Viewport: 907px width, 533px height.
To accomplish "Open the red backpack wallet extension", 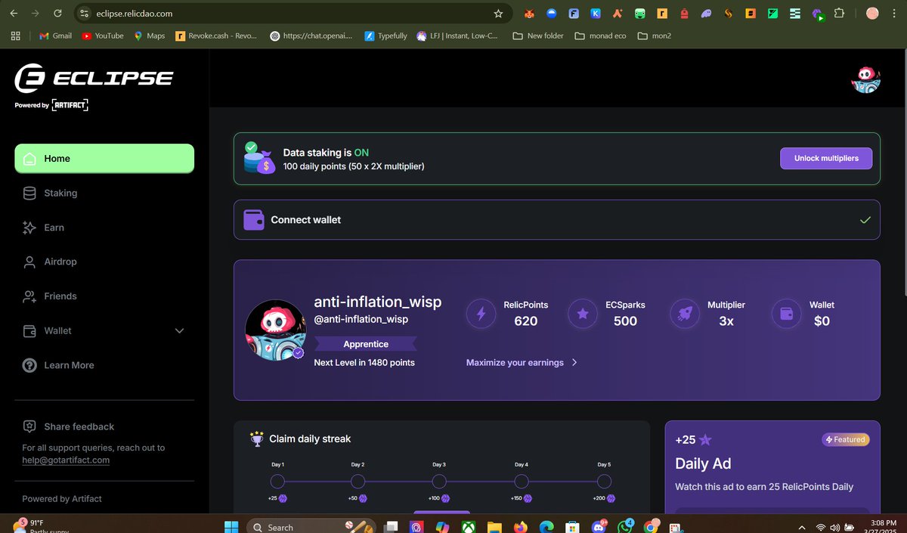I will 684,14.
